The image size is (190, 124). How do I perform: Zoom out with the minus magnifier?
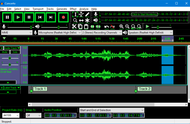127,27
